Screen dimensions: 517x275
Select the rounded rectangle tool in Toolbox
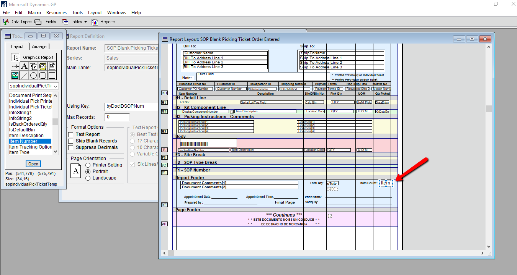tap(43, 75)
